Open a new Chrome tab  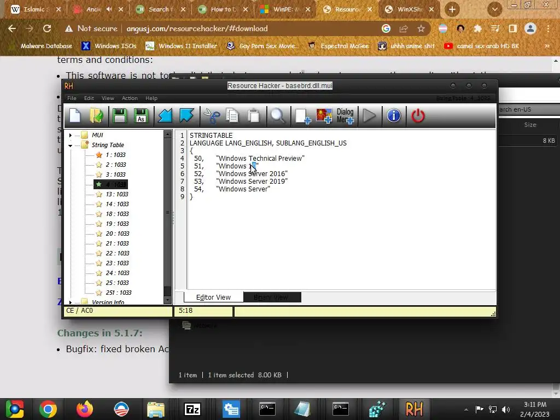tap(452, 9)
